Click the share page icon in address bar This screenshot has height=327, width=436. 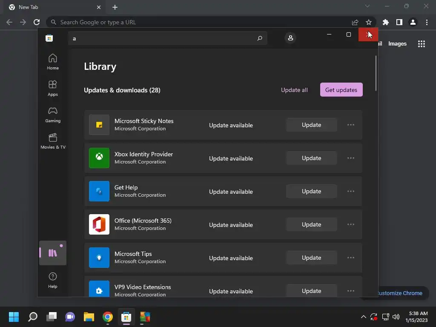click(355, 22)
